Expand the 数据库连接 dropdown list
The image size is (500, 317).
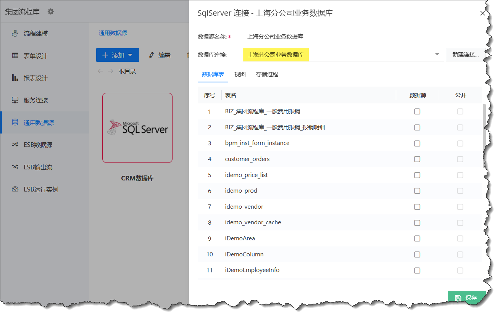pos(437,55)
